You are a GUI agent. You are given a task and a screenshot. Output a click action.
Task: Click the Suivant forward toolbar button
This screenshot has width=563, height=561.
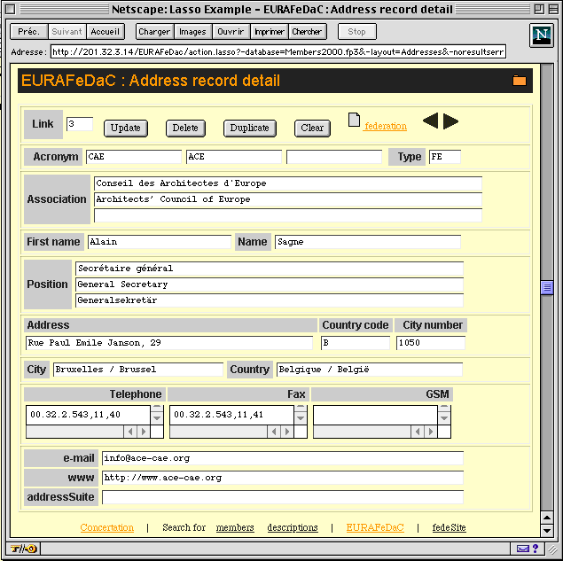(x=66, y=32)
